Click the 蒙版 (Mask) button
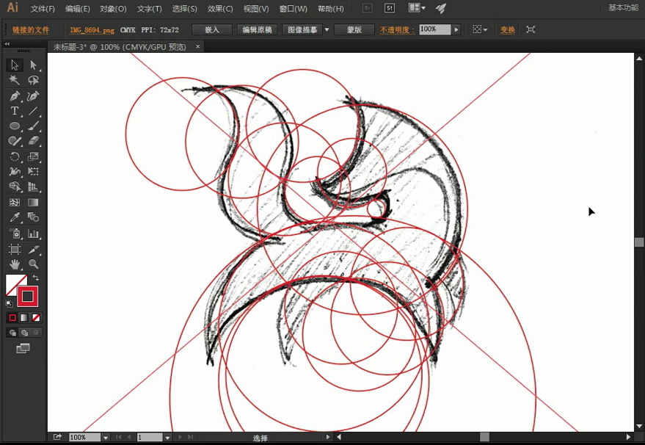 pyautogui.click(x=354, y=29)
